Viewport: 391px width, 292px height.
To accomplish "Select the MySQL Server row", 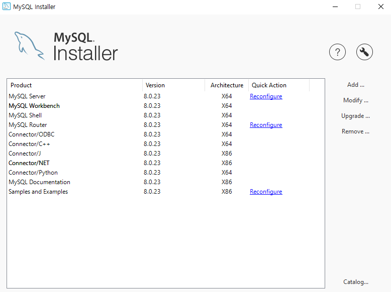I will tap(166, 96).
